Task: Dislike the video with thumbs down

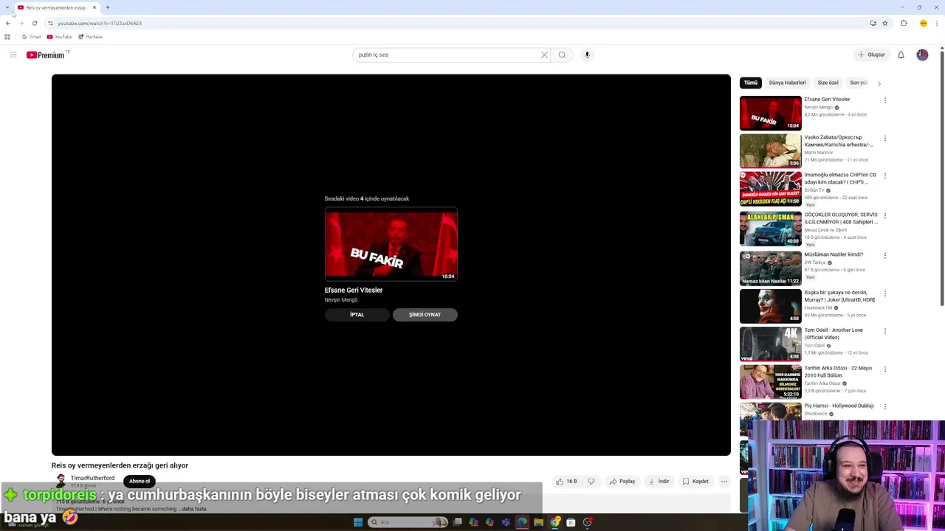Action: tap(591, 482)
